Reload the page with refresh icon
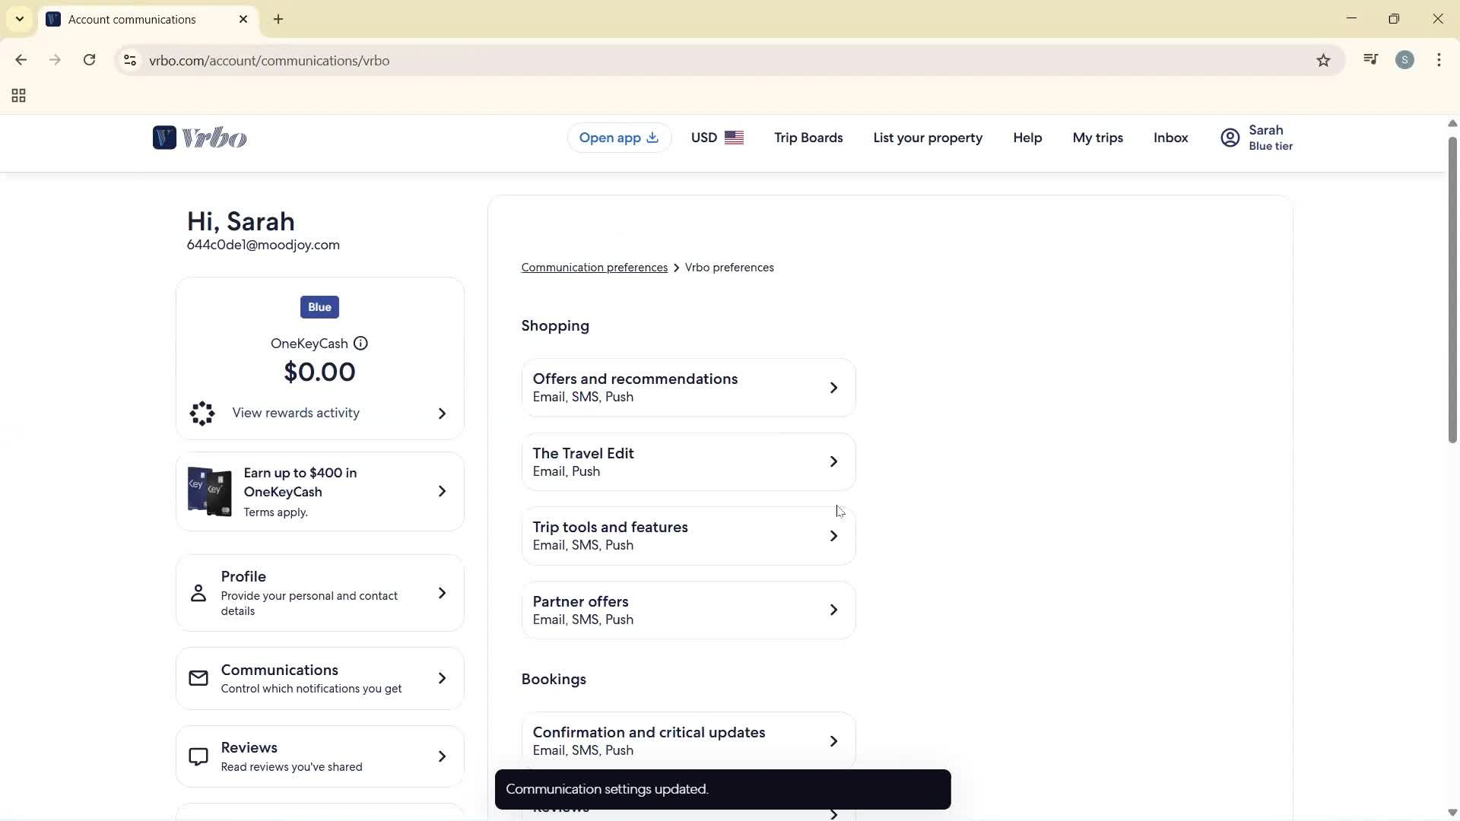Image resolution: width=1460 pixels, height=821 pixels. tap(90, 61)
